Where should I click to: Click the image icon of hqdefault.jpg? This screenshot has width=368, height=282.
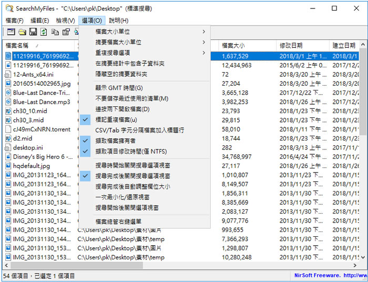(8, 166)
